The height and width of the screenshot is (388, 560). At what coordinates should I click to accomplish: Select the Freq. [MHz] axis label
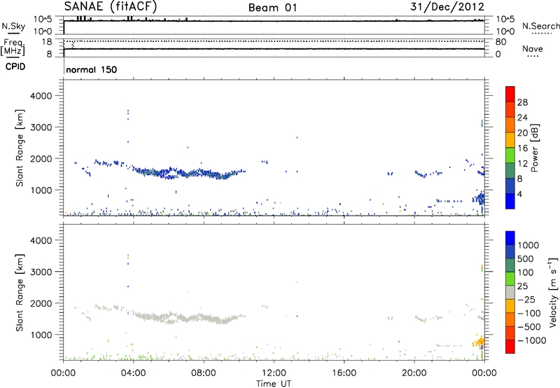point(13,48)
